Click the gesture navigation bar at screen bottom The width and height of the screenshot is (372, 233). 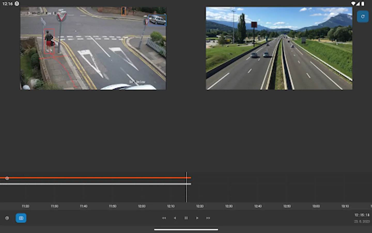click(186, 229)
